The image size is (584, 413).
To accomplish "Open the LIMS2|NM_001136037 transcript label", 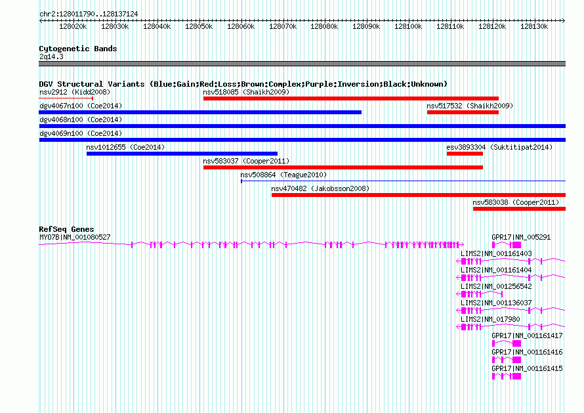I will tap(496, 303).
